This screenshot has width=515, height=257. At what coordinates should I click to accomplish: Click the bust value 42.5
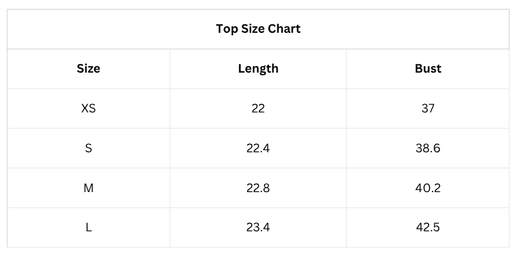(x=428, y=227)
